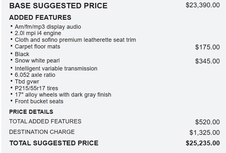Click the Front bucket seats item
The image size is (226, 153).
tap(39, 101)
